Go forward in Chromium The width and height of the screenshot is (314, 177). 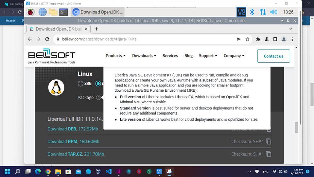point(39,39)
